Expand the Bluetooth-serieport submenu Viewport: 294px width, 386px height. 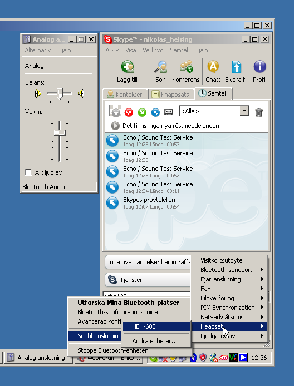point(229,270)
